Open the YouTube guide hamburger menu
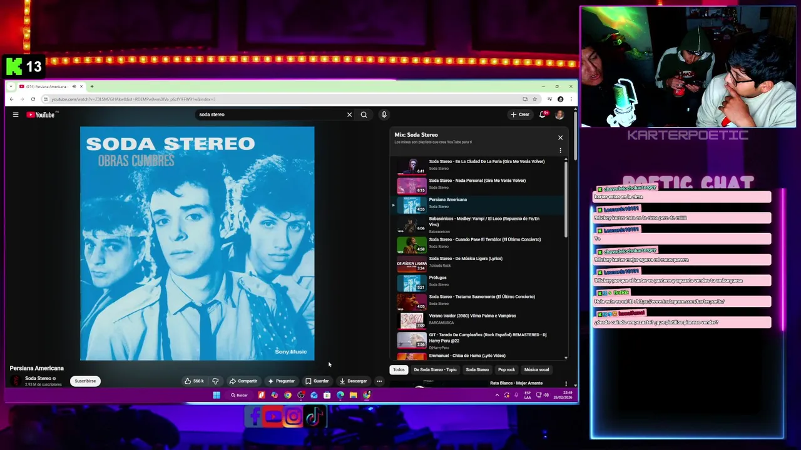The width and height of the screenshot is (801, 450). 16,114
